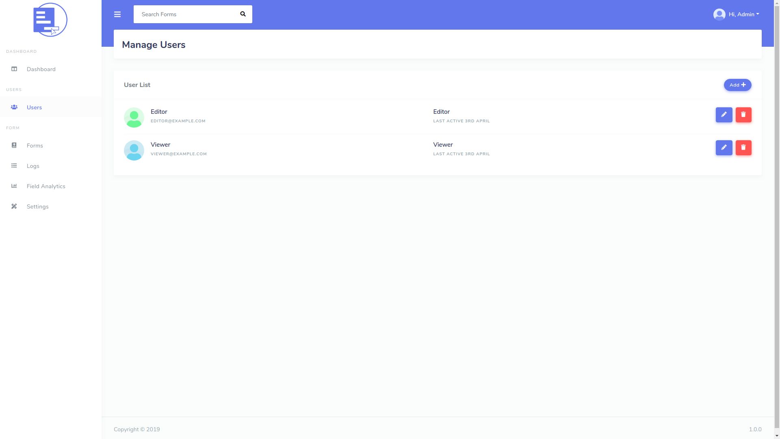Open Field Analytics page
The image size is (780, 439).
point(46,186)
